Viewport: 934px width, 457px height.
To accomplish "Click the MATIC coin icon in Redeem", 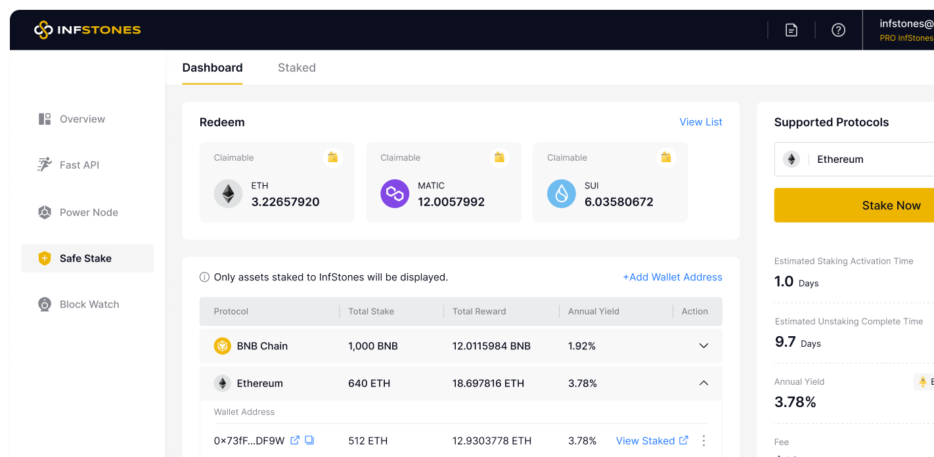I will coord(395,194).
